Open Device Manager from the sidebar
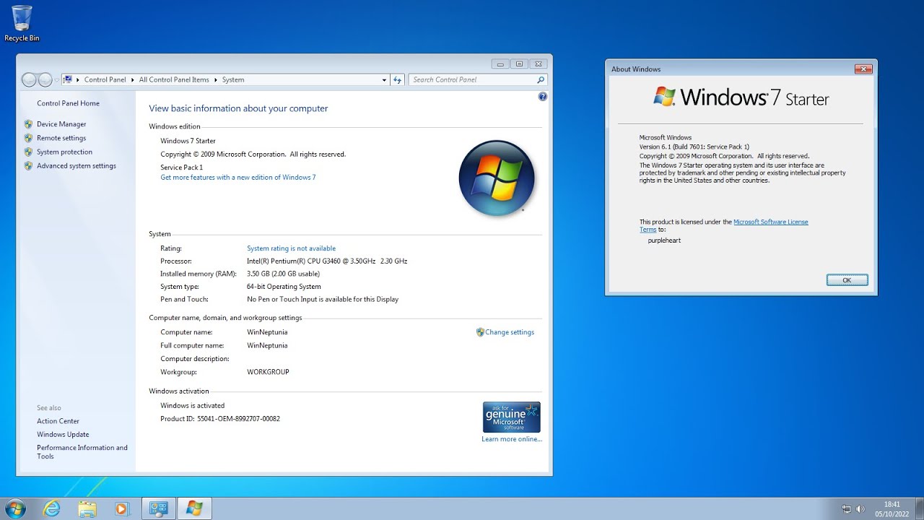The height and width of the screenshot is (520, 924). pyautogui.click(x=61, y=124)
